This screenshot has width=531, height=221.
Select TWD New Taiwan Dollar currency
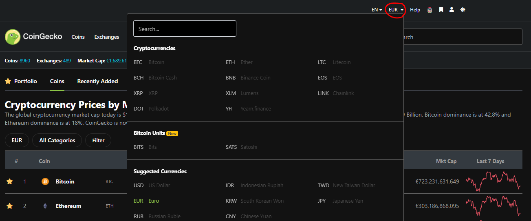pos(346,186)
